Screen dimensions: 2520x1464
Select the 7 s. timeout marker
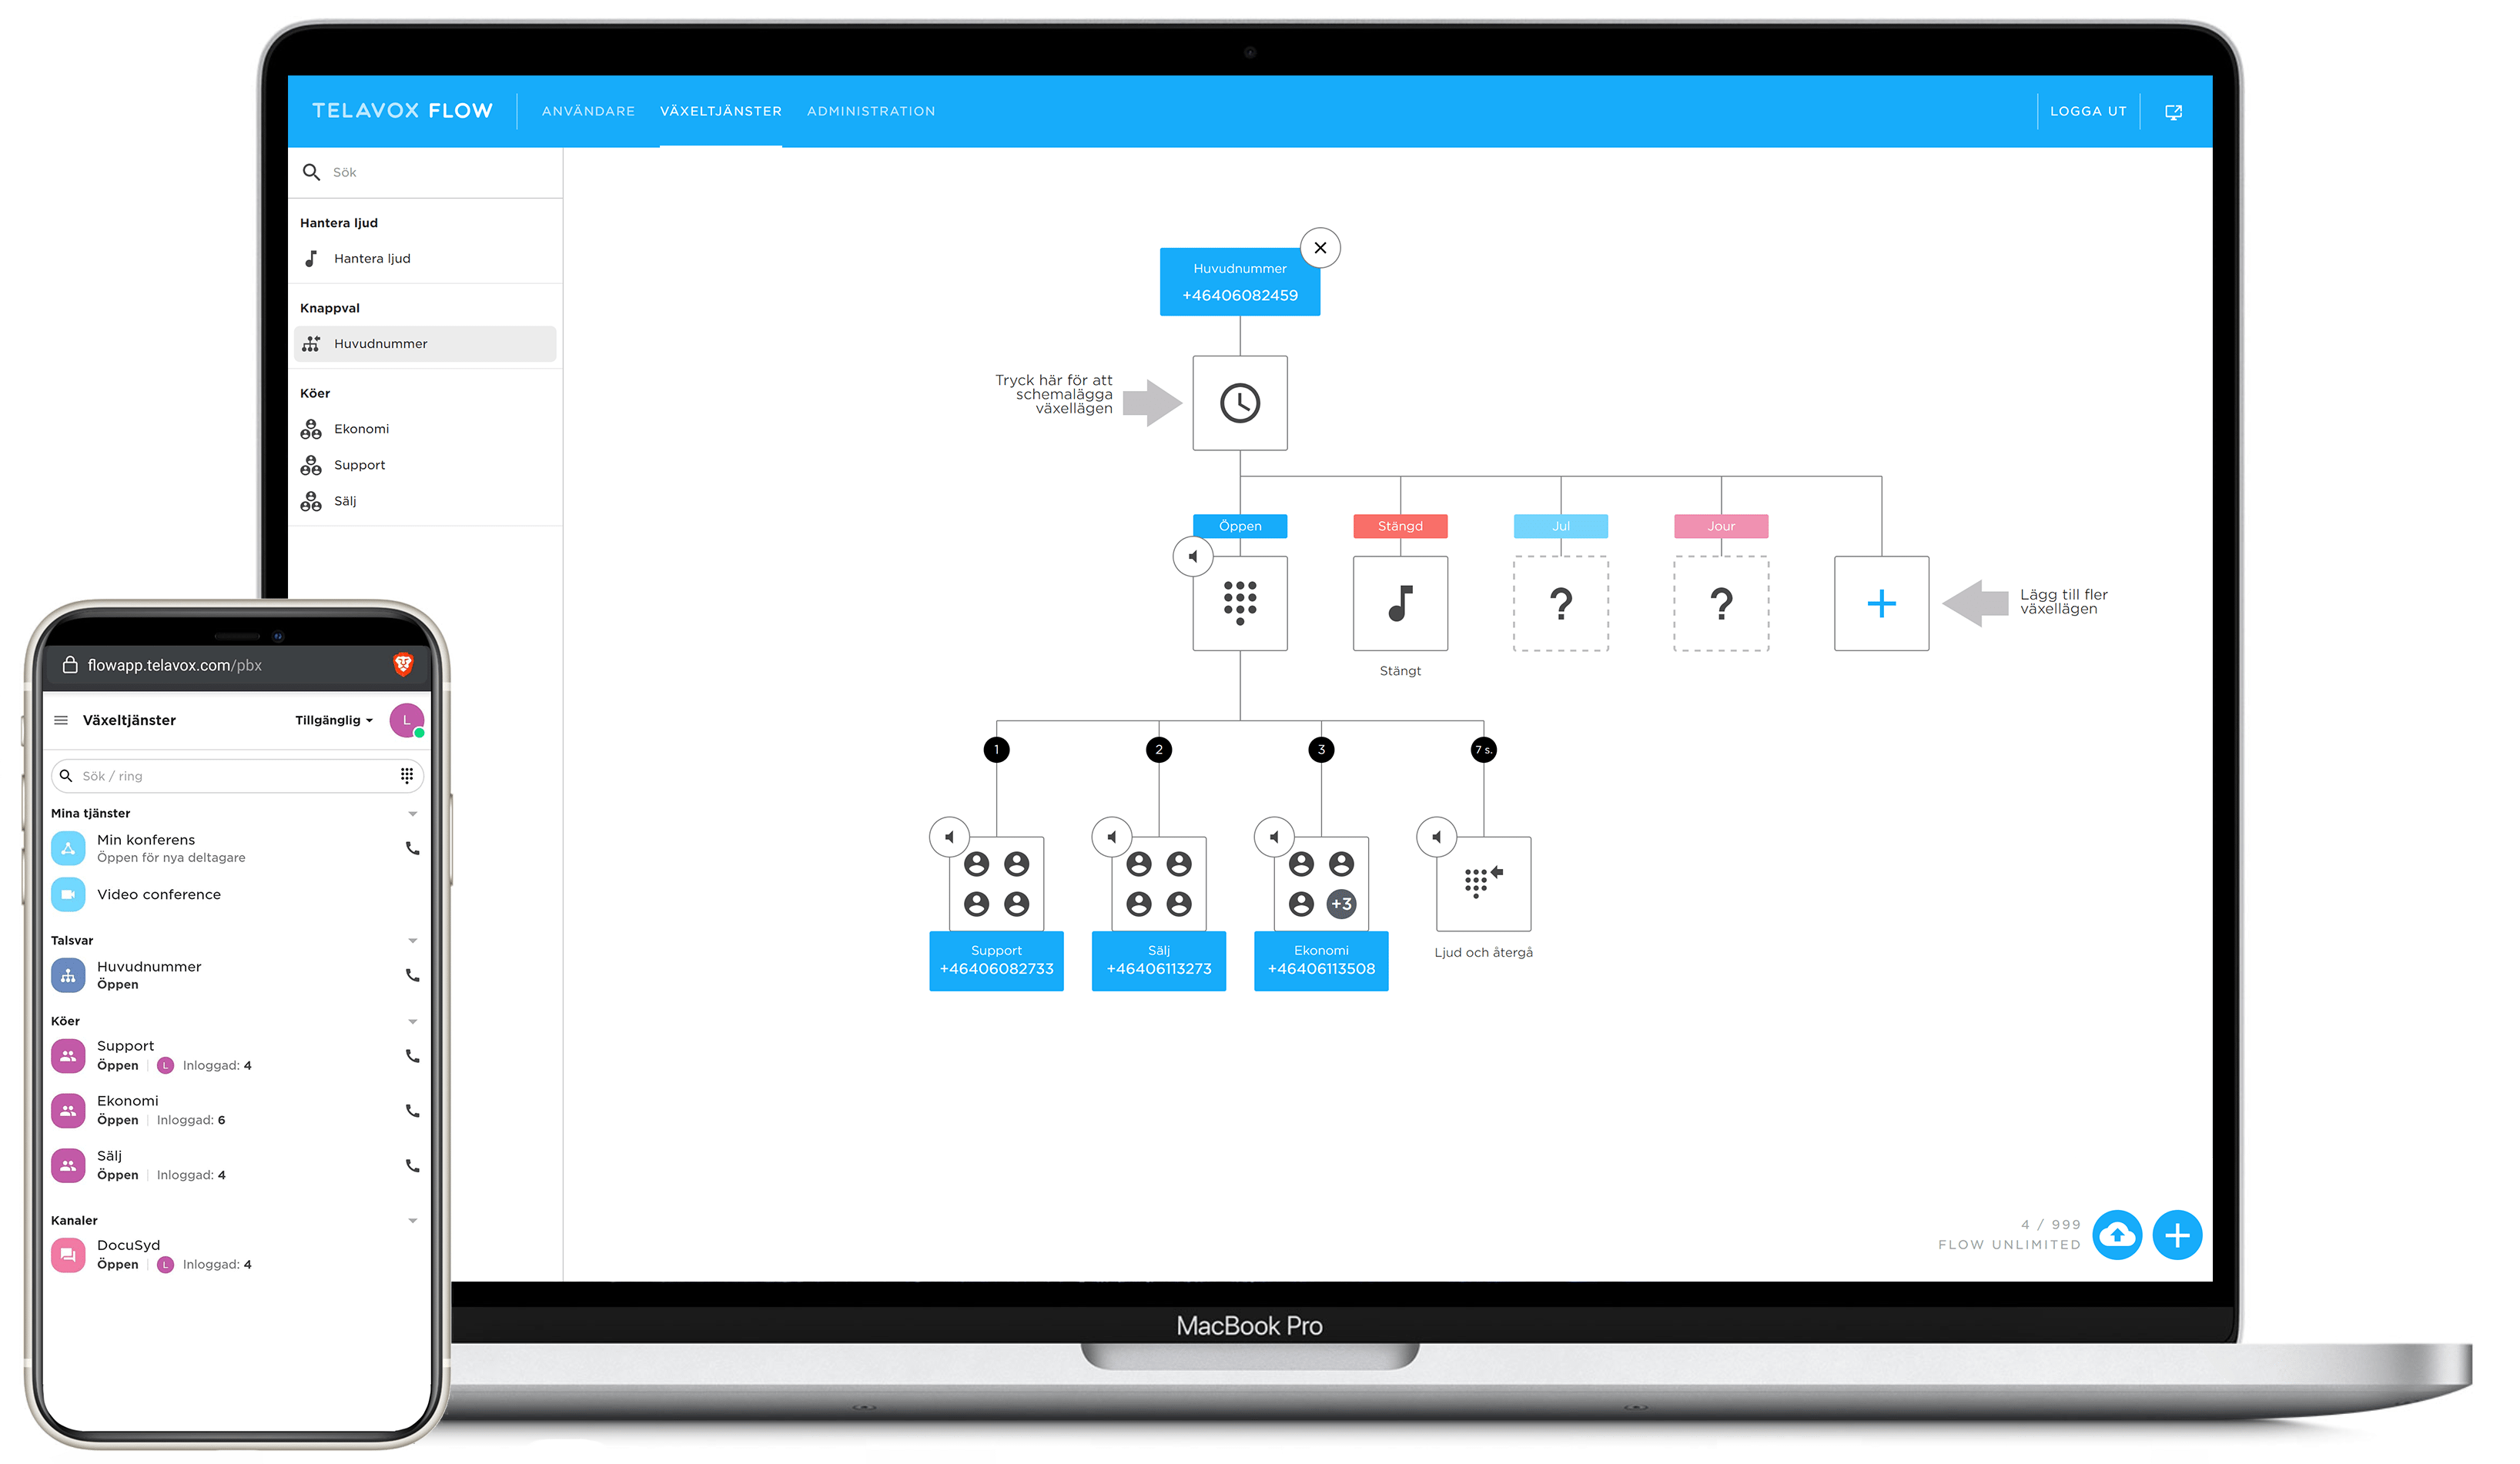[x=1483, y=749]
